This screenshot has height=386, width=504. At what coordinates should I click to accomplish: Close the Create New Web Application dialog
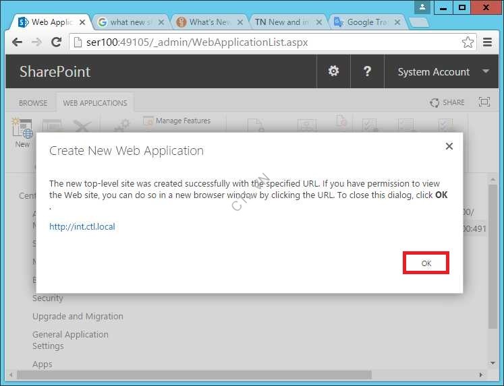pyautogui.click(x=449, y=146)
